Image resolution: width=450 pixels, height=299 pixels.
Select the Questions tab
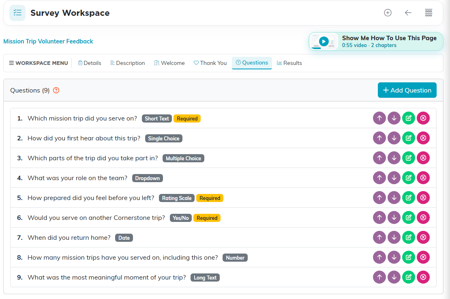pyautogui.click(x=252, y=63)
